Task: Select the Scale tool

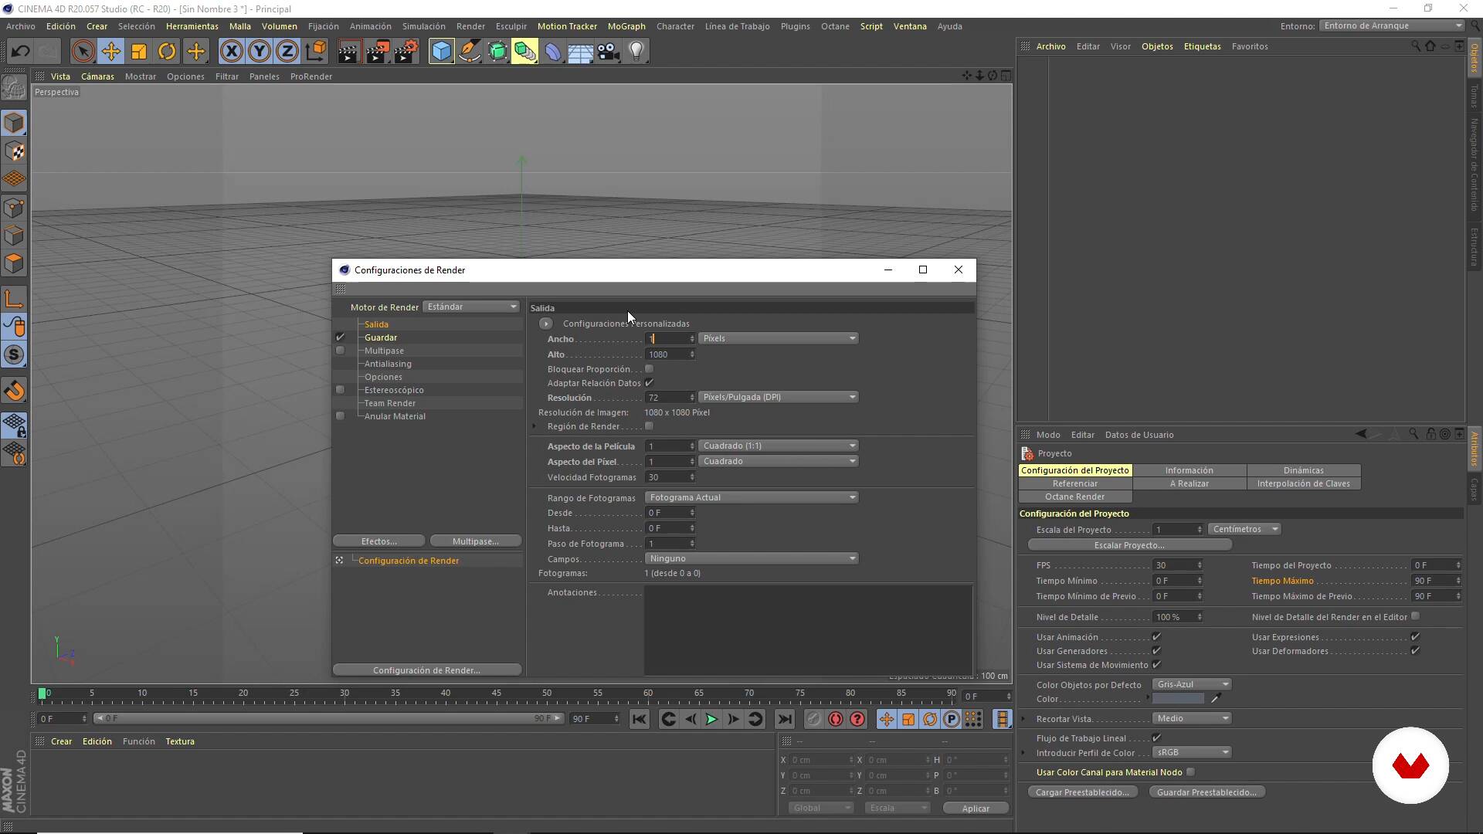Action: coord(139,52)
